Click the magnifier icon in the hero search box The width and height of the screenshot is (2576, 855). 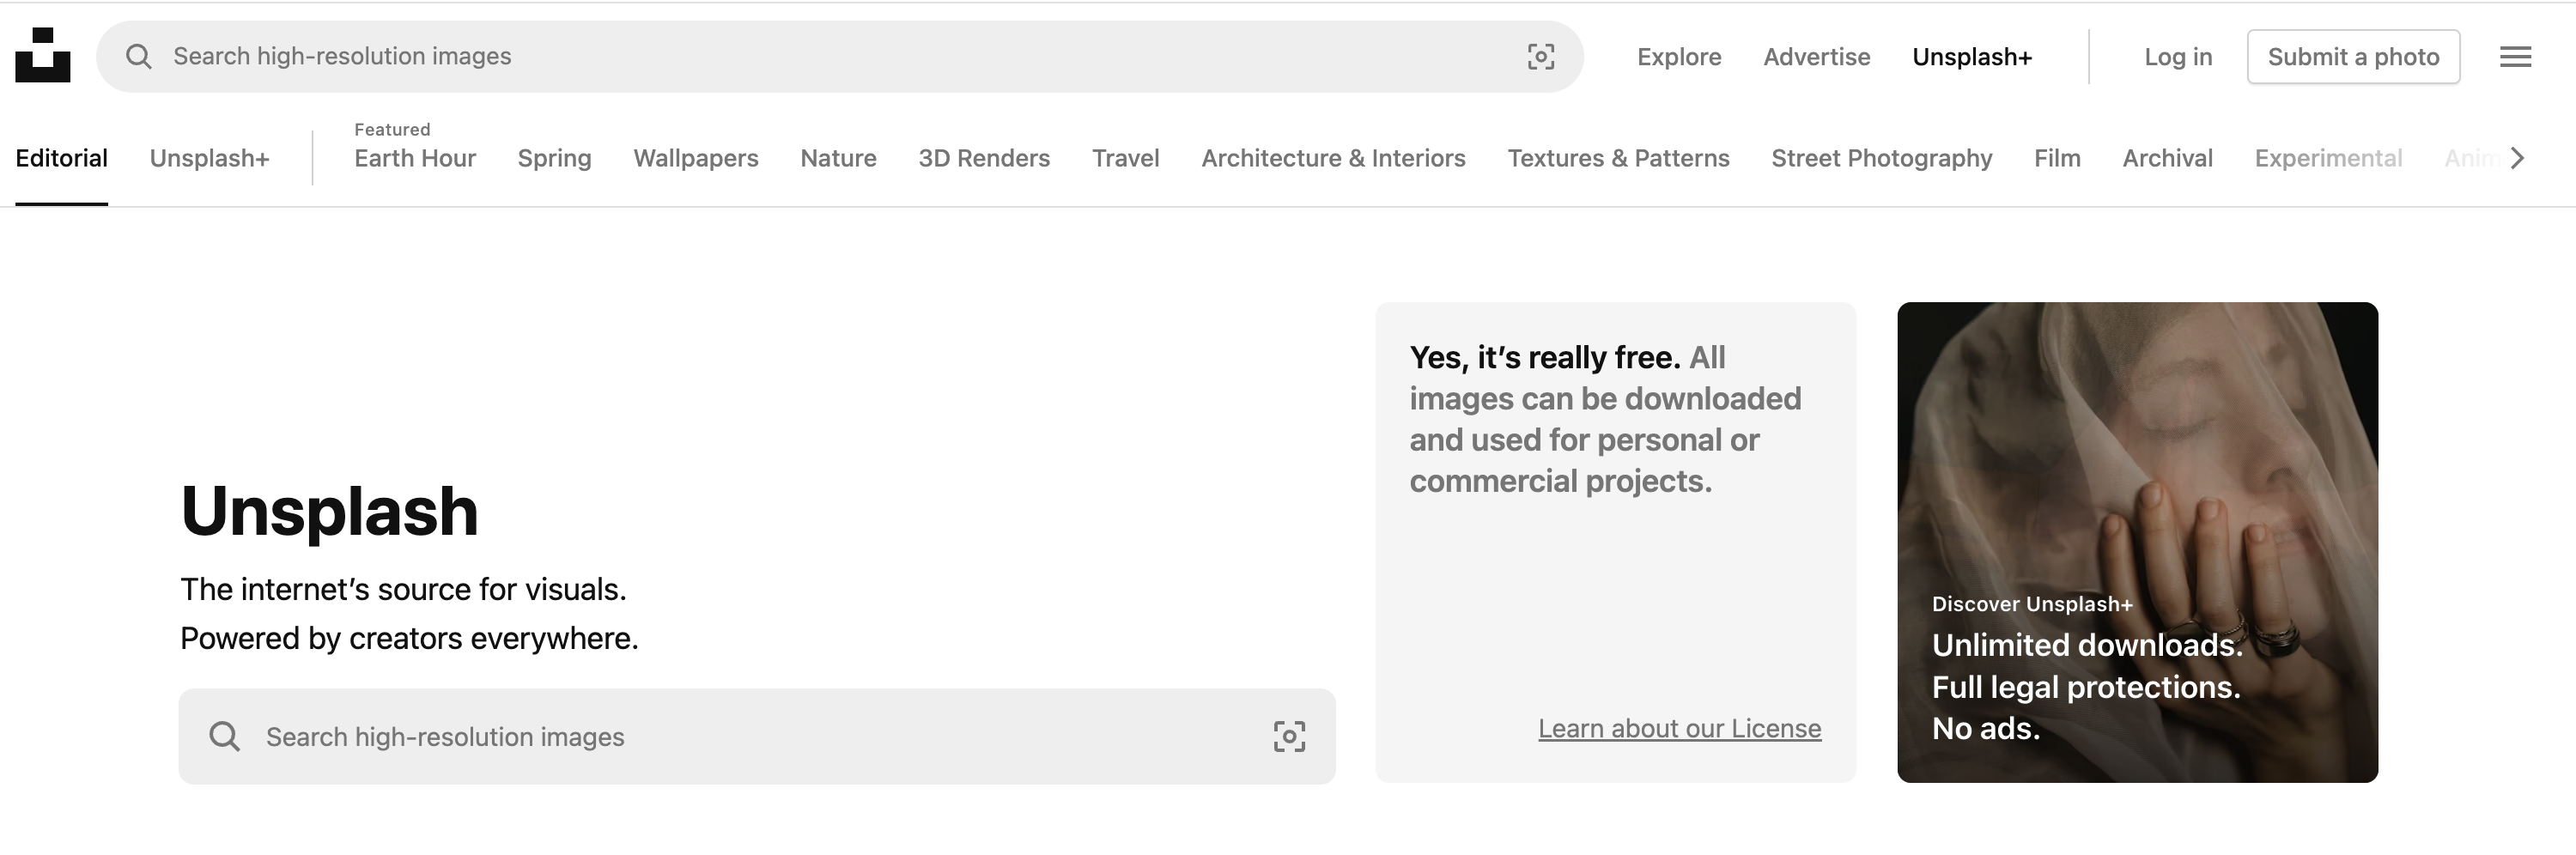(x=225, y=737)
